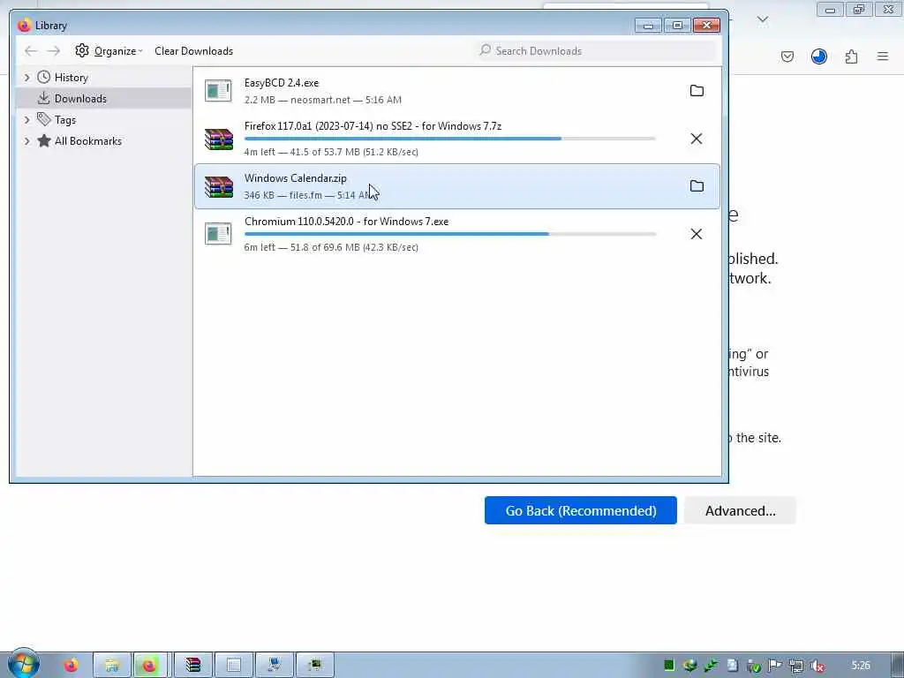Open the Firefox downloads progress indicator

(x=818, y=56)
